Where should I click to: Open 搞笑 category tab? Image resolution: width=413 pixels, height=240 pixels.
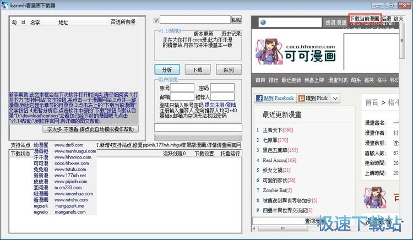point(369,80)
